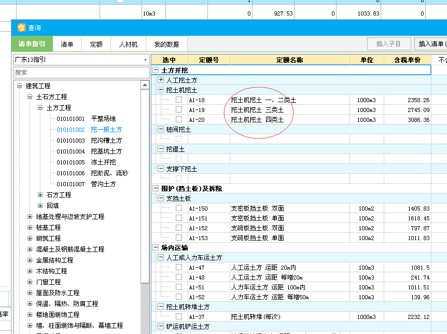The image size is (447, 334).
Task: Collapse the 挖湿土 group
Action: (x=161, y=149)
